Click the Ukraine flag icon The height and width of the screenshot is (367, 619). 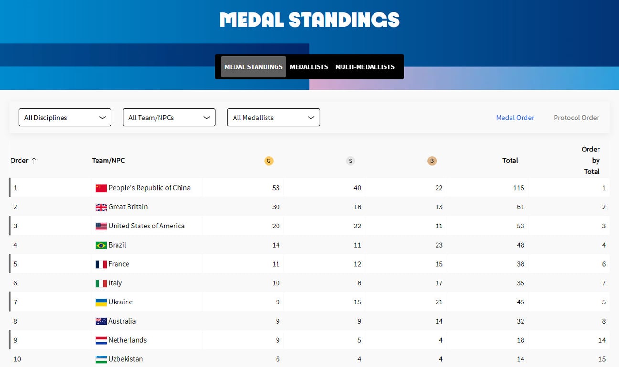[101, 302]
